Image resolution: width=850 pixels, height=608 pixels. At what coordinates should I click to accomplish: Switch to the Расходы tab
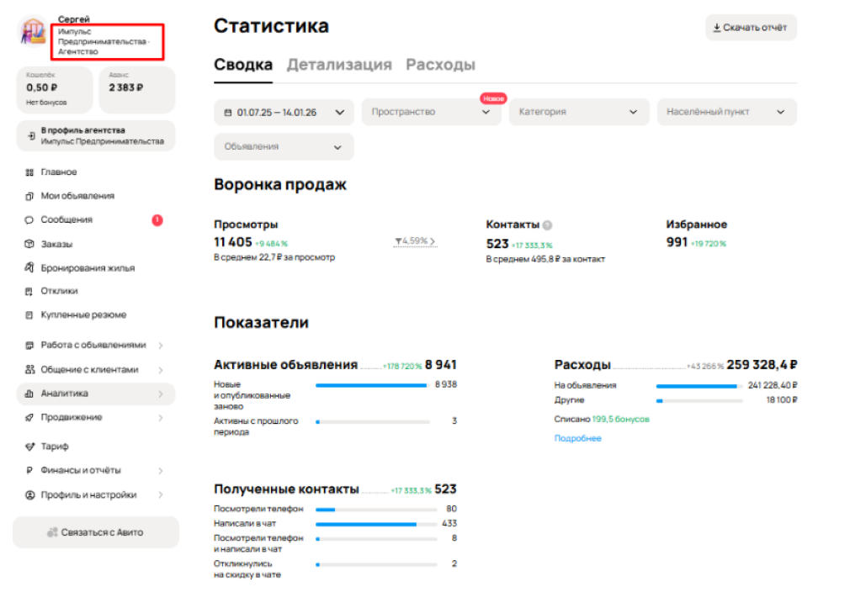tap(440, 65)
